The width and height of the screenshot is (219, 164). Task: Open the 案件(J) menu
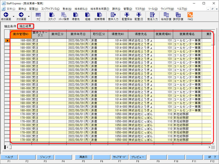pyautogui.click(x=22, y=9)
